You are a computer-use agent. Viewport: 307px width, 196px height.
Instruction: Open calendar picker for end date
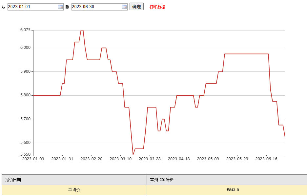124,7
